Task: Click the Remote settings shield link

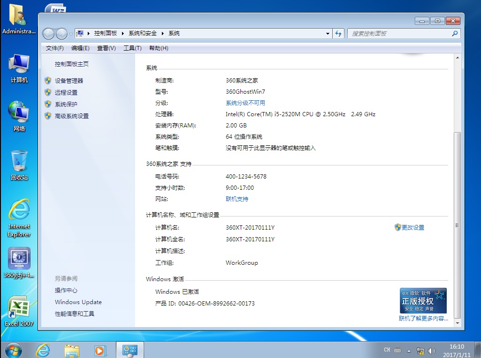Action: [66, 92]
